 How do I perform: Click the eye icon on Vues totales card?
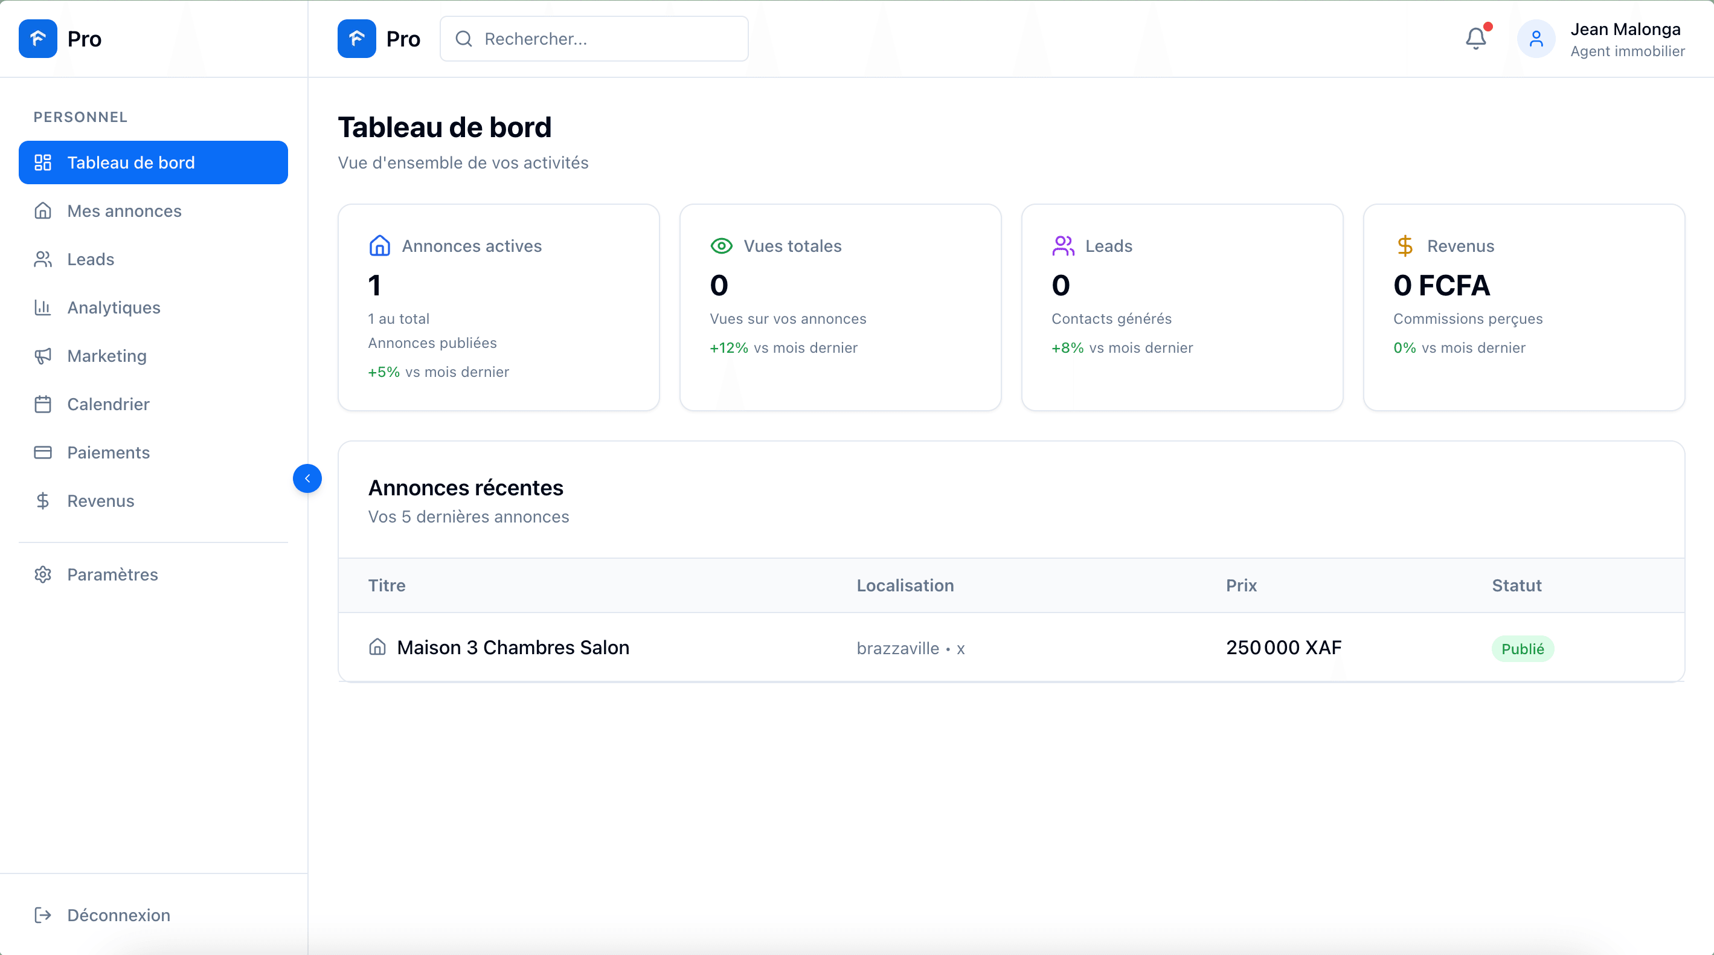[x=721, y=246]
